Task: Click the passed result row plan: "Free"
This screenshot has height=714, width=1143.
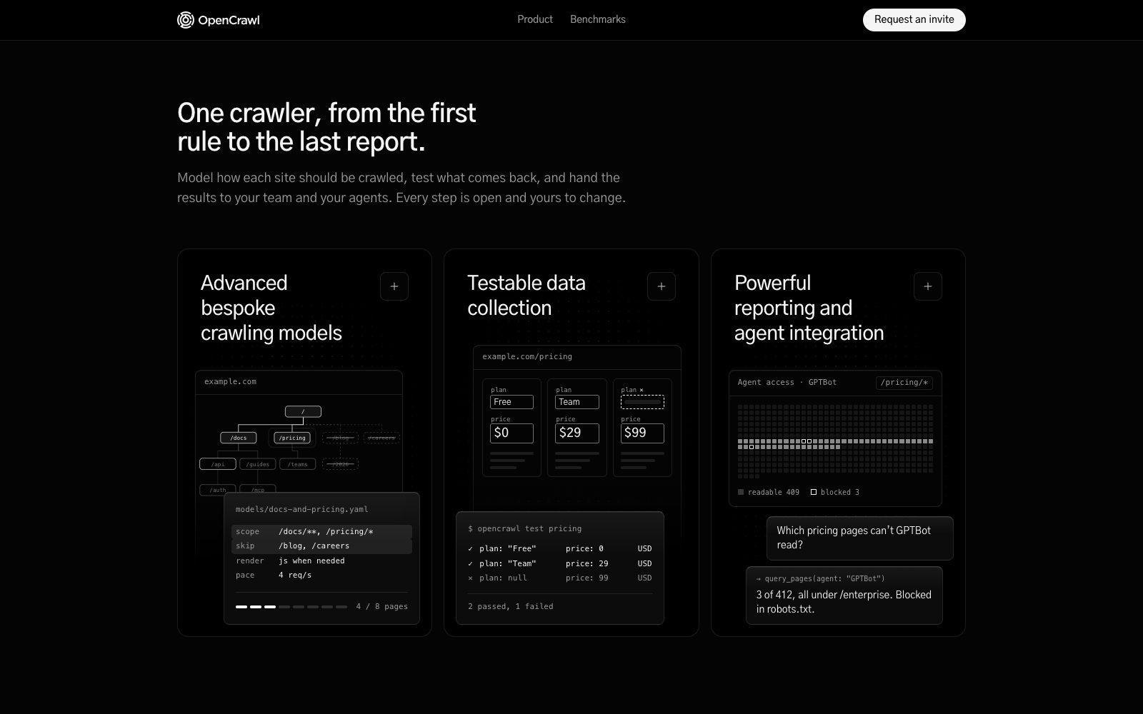Action: coord(560,548)
